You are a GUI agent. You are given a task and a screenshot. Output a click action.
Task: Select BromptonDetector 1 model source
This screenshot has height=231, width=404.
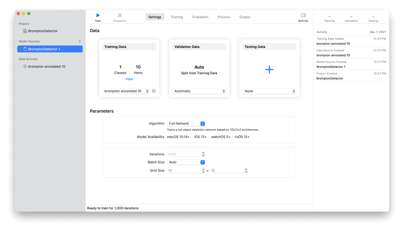click(x=44, y=49)
